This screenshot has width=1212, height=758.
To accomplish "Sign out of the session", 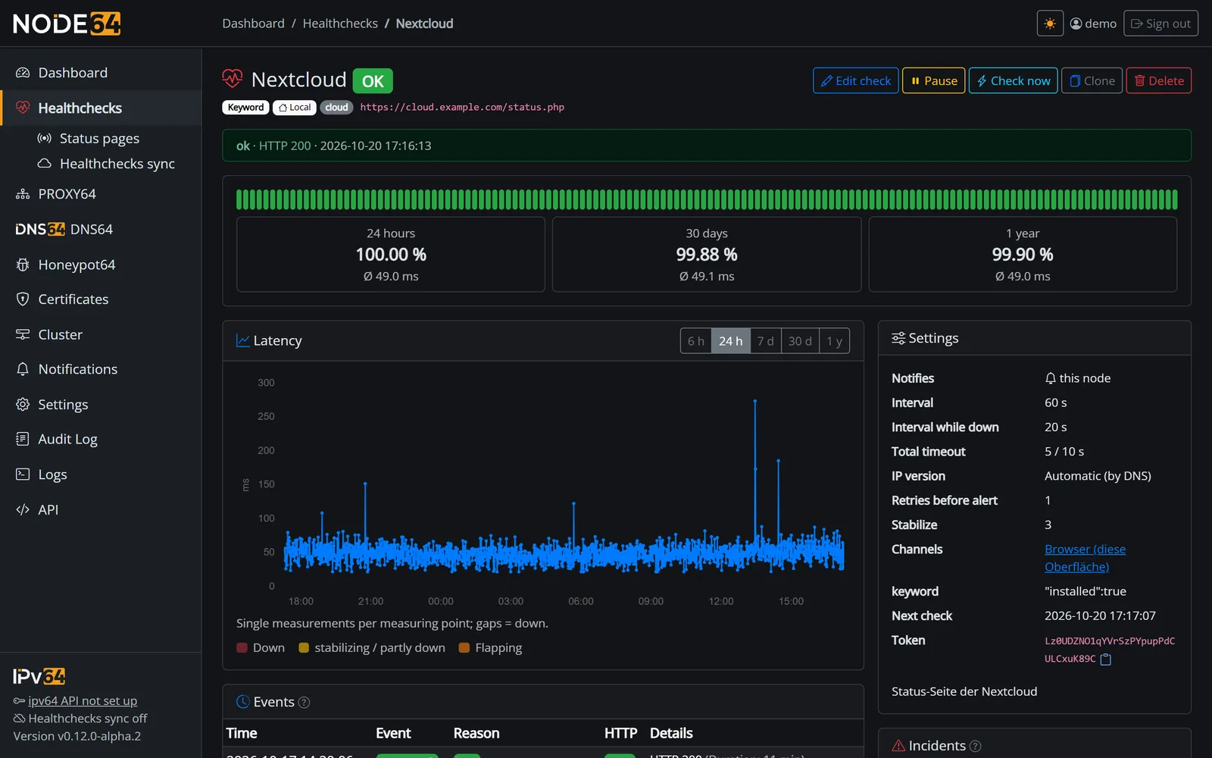I will click(1160, 23).
